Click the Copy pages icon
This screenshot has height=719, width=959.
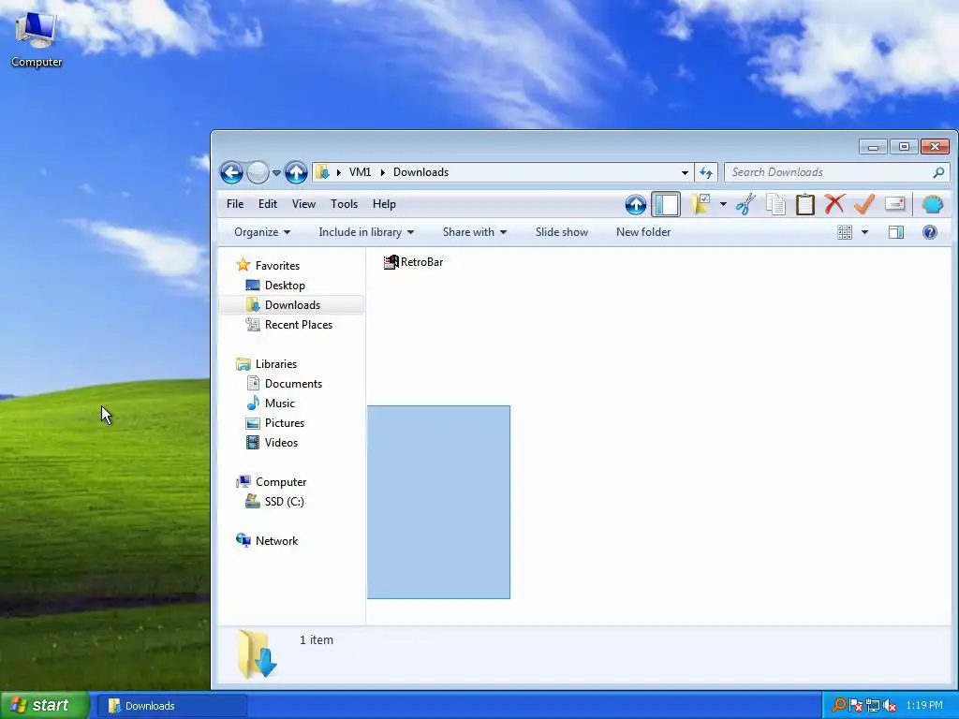point(775,204)
